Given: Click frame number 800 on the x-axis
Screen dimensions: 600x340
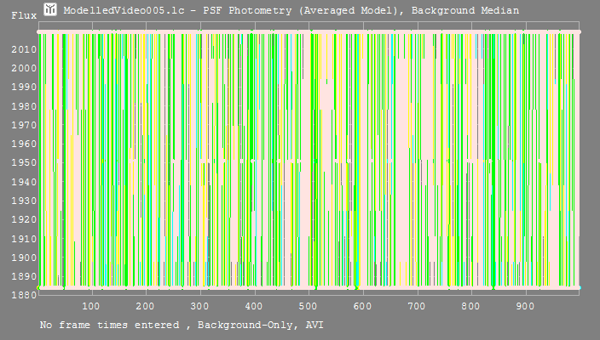Looking at the screenshot, I should 470,306.
